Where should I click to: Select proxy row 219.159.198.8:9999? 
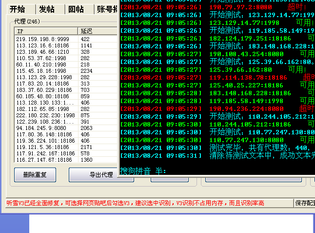tap(46, 39)
